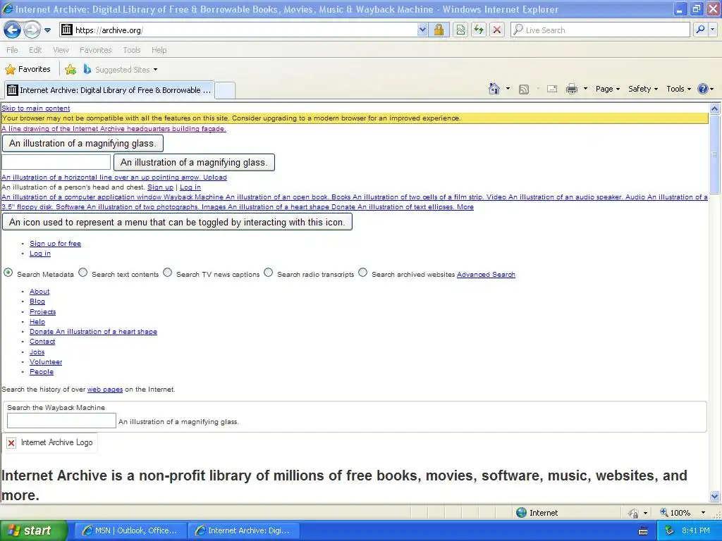Open the Favorites menu
Viewport: 722px width, 541px height.
(95, 50)
